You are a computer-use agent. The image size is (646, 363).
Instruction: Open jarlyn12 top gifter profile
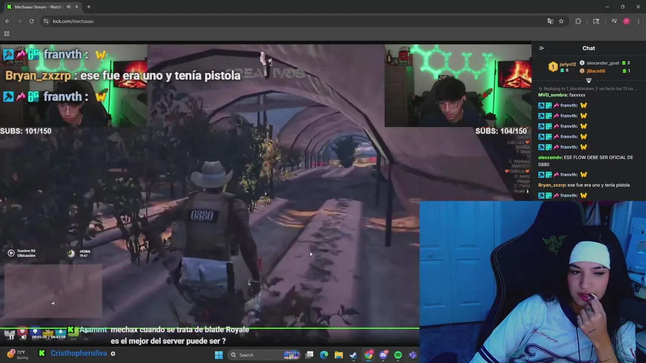pos(568,64)
